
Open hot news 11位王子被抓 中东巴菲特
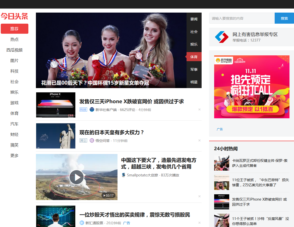260,182
